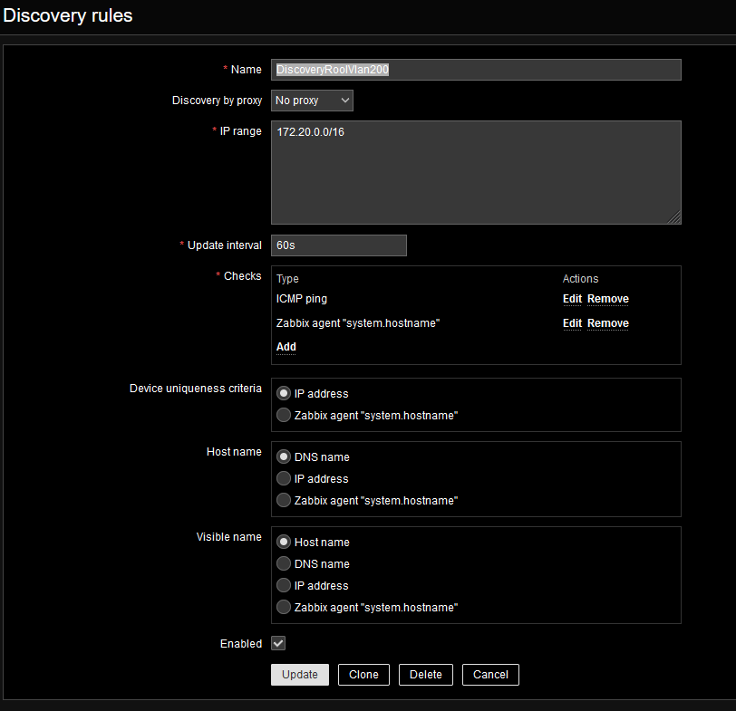The width and height of the screenshot is (736, 711).
Task: Edit the ICMP ping check
Action: coord(572,299)
